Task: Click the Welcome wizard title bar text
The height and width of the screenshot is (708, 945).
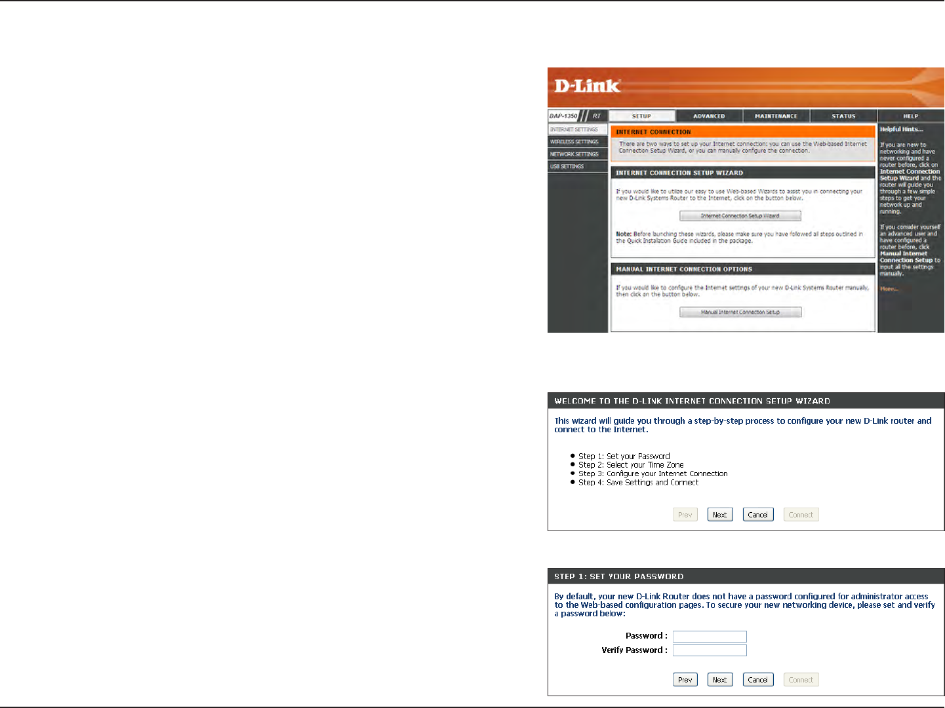Action: click(x=692, y=401)
